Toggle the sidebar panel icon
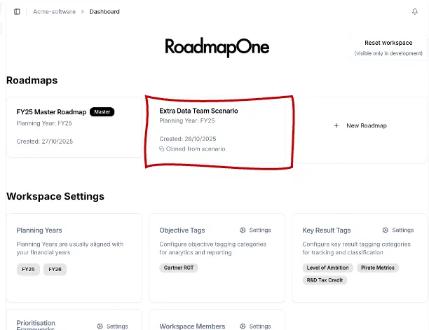Image resolution: width=429 pixels, height=330 pixels. (17, 12)
